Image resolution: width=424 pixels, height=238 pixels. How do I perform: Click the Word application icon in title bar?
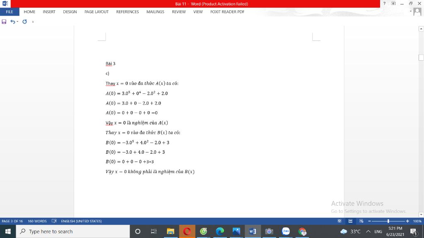[5, 3]
